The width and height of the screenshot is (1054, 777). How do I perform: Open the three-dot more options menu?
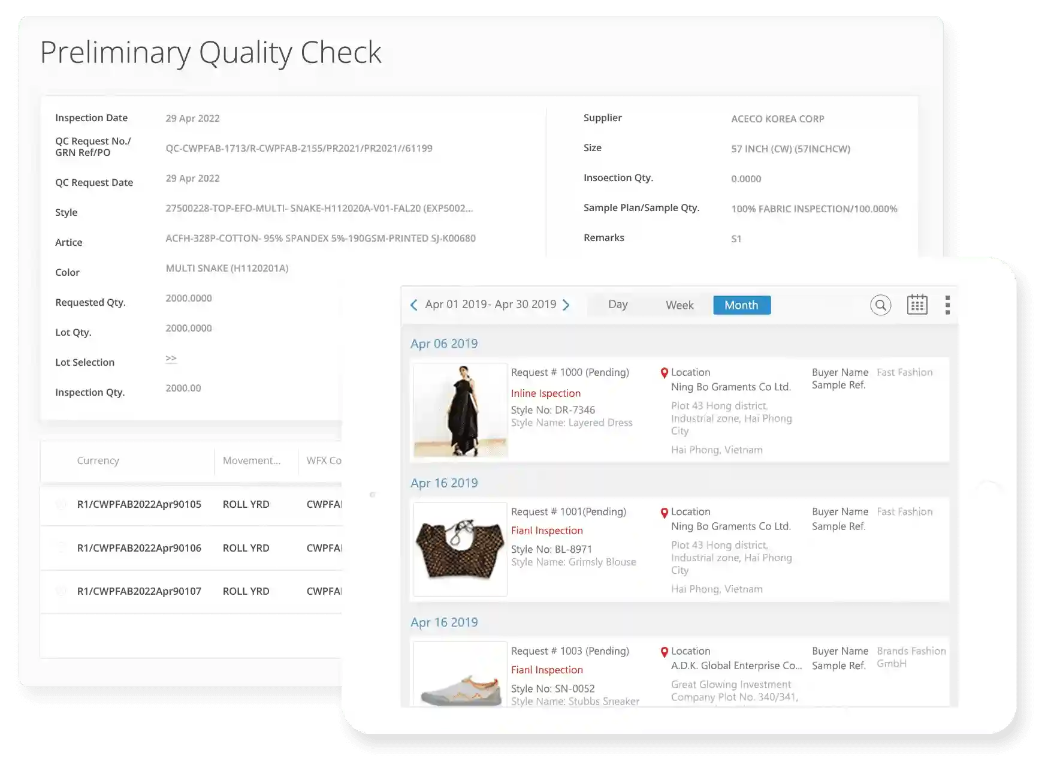click(x=947, y=305)
